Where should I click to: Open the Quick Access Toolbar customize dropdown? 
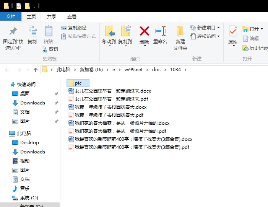(x=34, y=7)
